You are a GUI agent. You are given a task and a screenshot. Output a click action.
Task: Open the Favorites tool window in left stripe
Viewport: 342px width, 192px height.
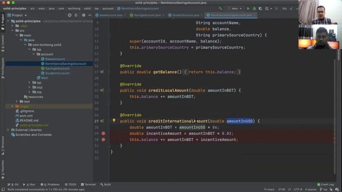[x=3, y=170]
